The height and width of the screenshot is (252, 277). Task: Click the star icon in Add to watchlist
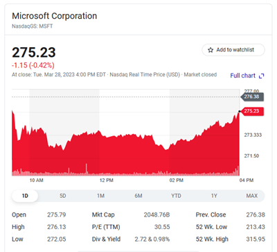click(x=211, y=50)
